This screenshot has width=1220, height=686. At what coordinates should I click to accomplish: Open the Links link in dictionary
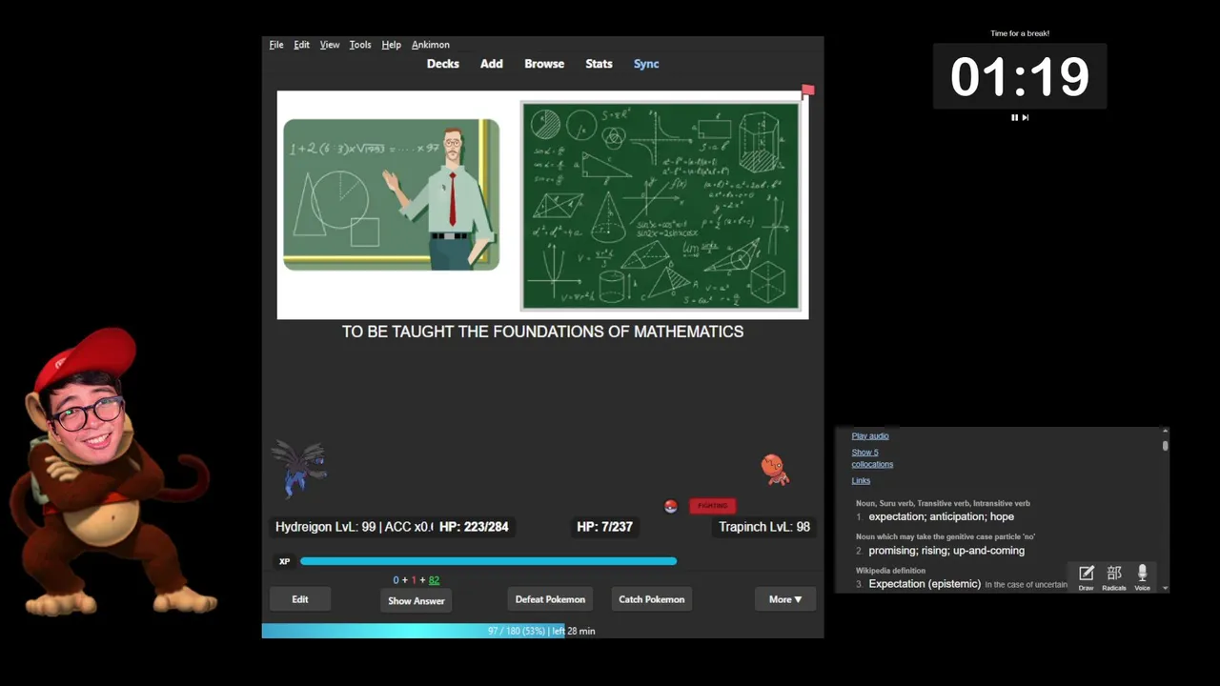861,480
